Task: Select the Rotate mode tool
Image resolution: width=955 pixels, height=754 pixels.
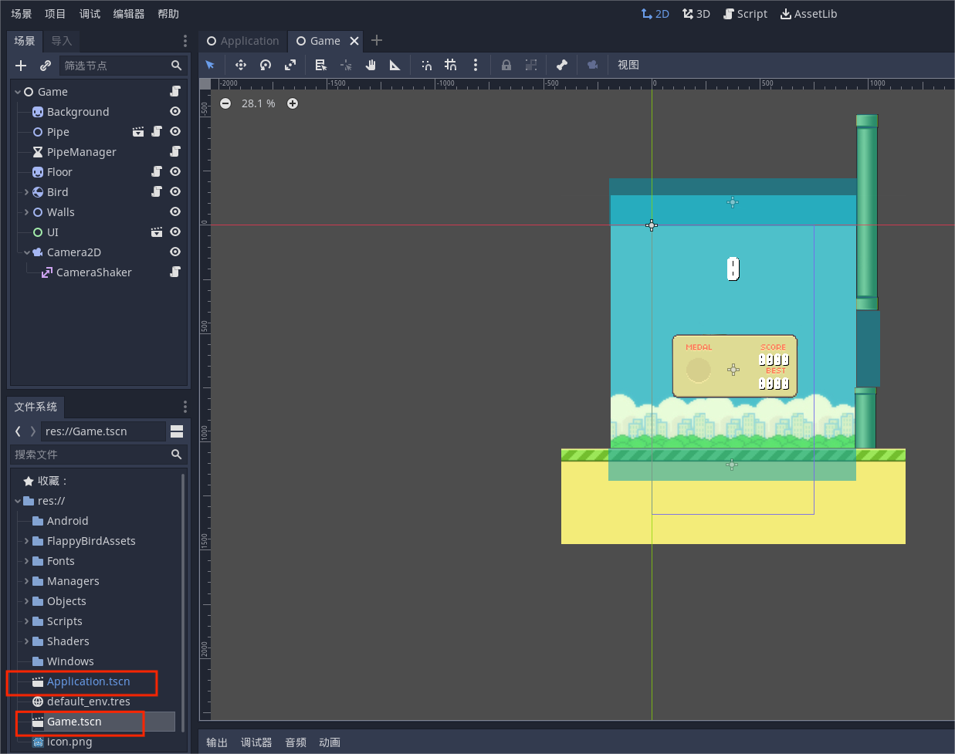Action: point(266,65)
